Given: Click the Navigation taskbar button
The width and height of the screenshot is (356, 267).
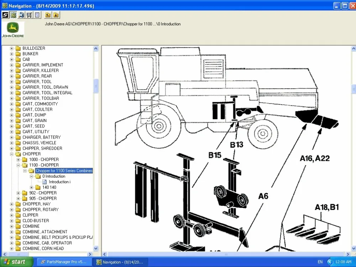Looking at the screenshot, I should coord(120,262).
